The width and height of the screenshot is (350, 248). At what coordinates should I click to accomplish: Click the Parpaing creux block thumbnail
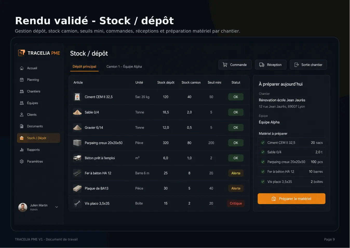[x=77, y=143]
